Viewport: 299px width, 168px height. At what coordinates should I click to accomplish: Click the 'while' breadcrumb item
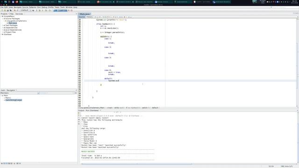tap(119, 108)
